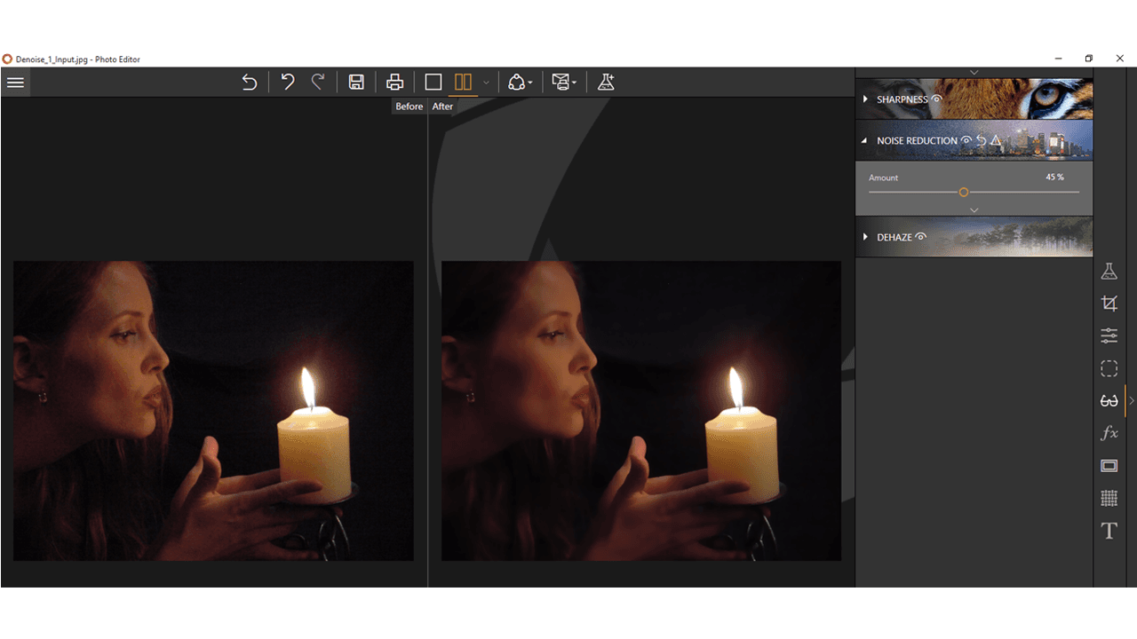Select the Crop tool in the right sidebar
This screenshot has height=639, width=1137.
tap(1109, 303)
